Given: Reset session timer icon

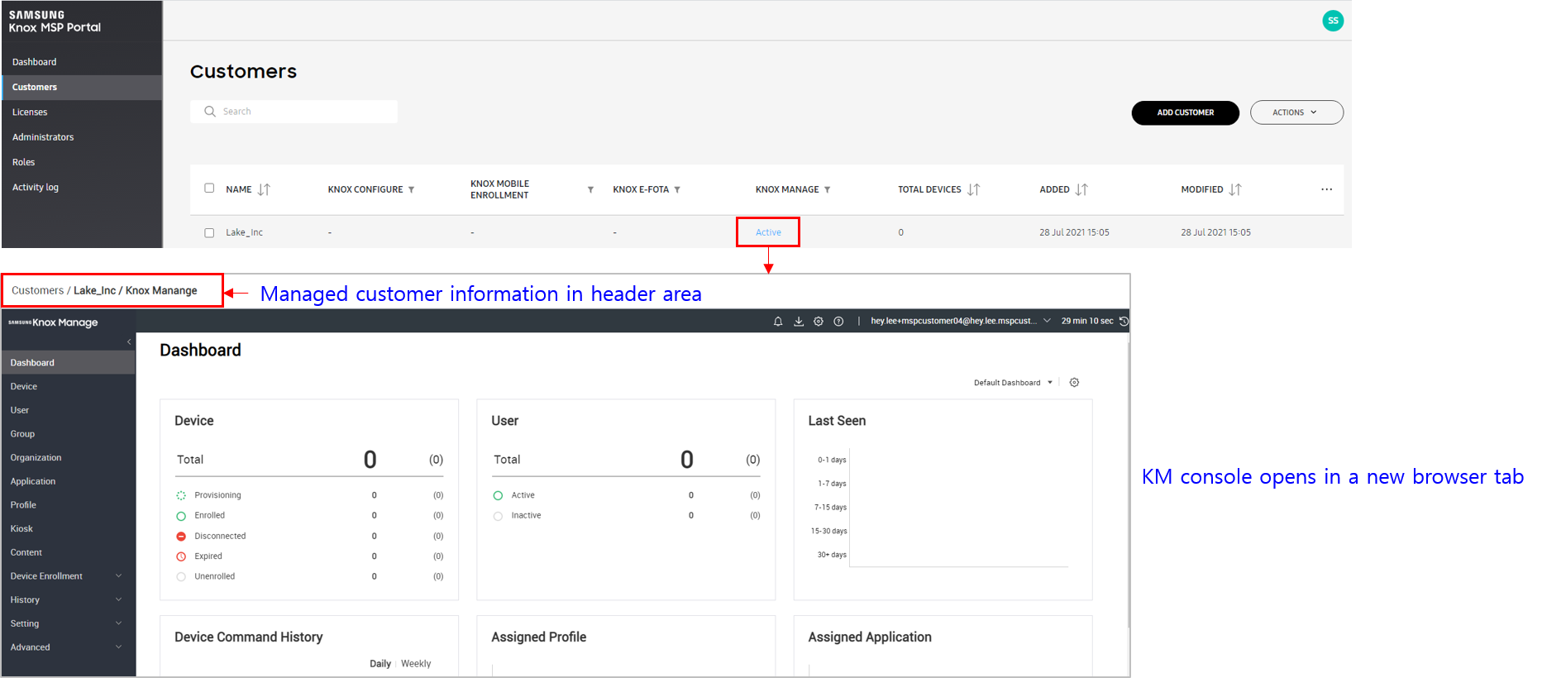Looking at the screenshot, I should [1124, 321].
